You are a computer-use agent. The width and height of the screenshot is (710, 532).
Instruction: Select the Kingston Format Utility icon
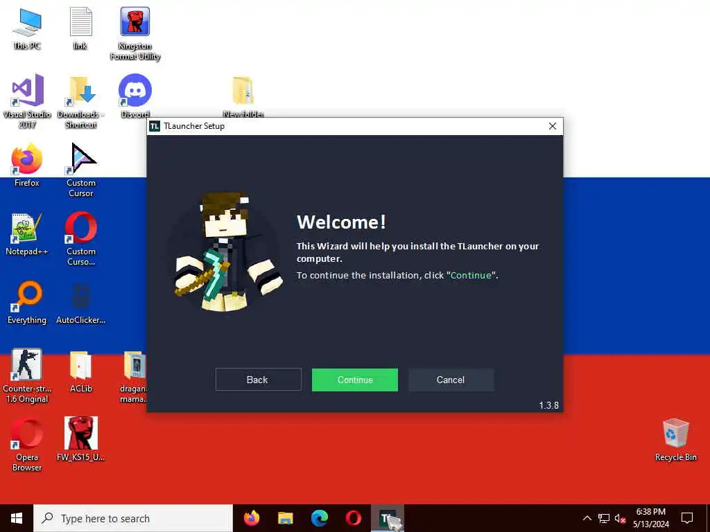coord(135,34)
